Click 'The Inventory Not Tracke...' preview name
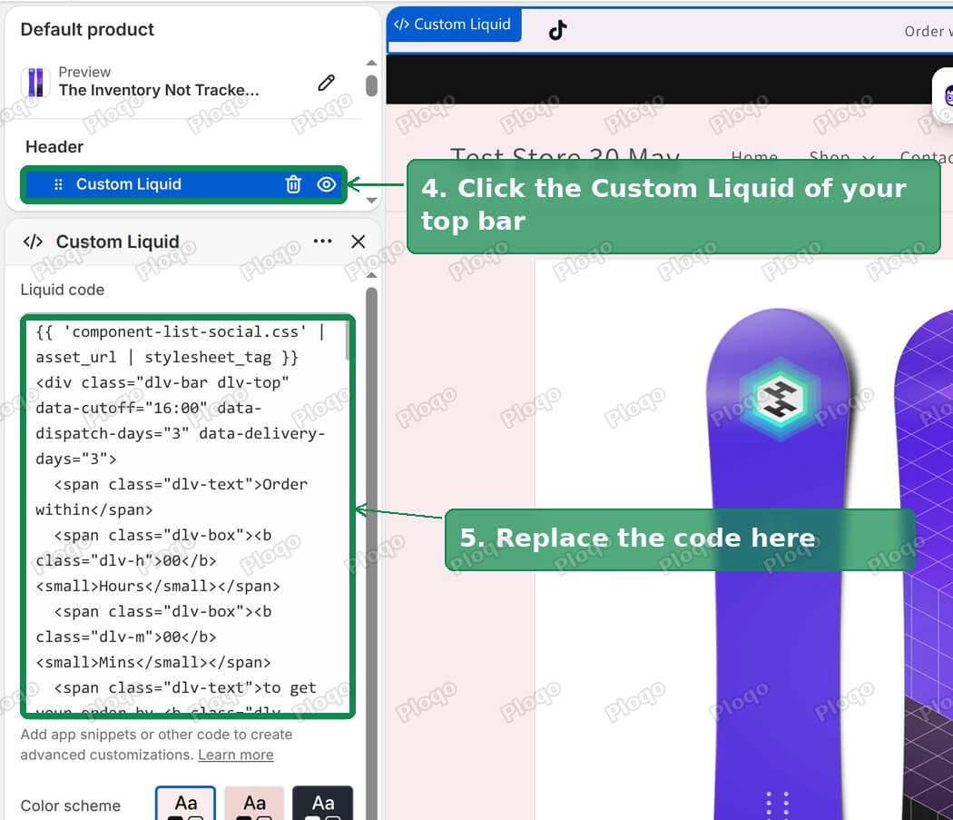This screenshot has width=953, height=820. point(159,91)
